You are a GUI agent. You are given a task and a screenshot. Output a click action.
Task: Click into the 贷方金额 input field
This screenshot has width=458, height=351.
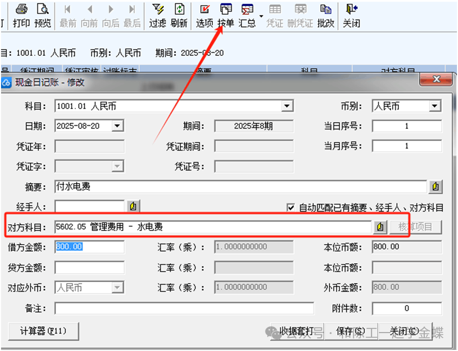tap(90, 267)
